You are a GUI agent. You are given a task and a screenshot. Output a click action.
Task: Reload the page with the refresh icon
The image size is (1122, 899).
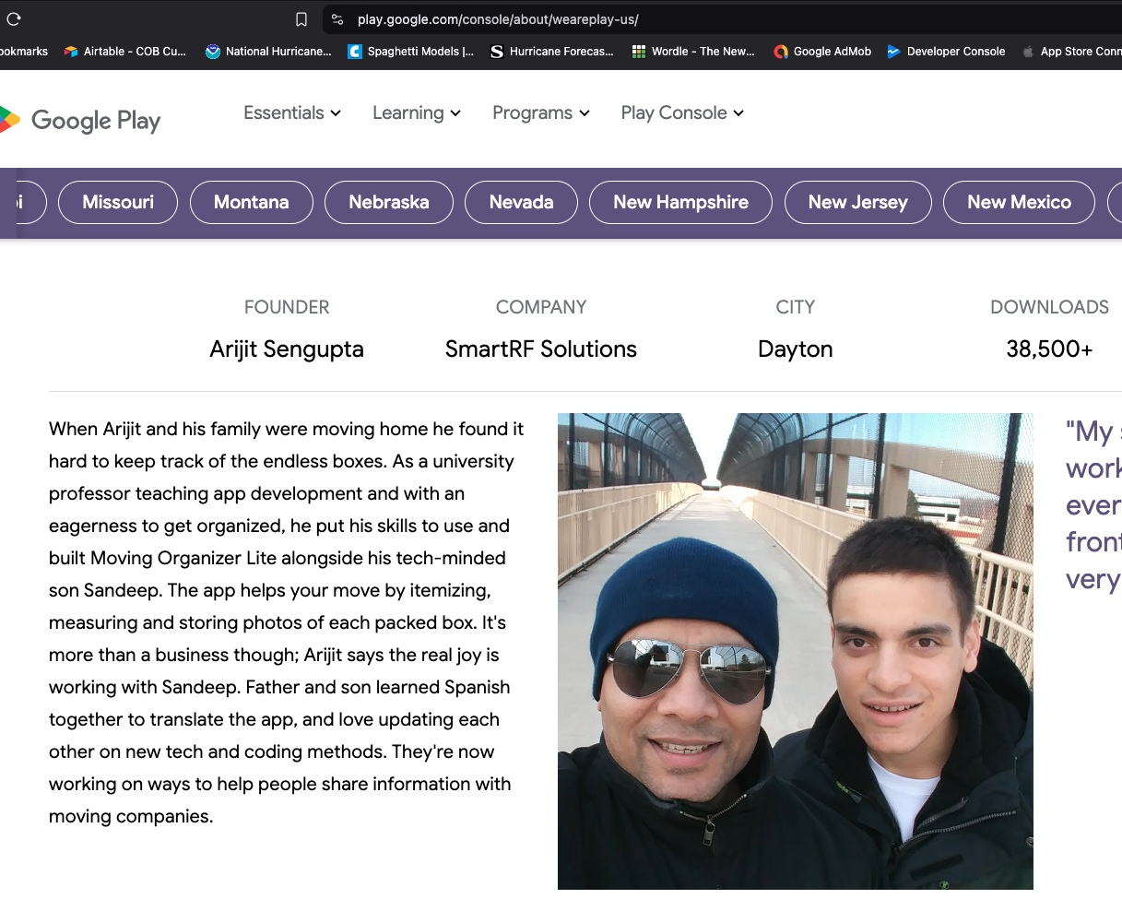(x=13, y=18)
